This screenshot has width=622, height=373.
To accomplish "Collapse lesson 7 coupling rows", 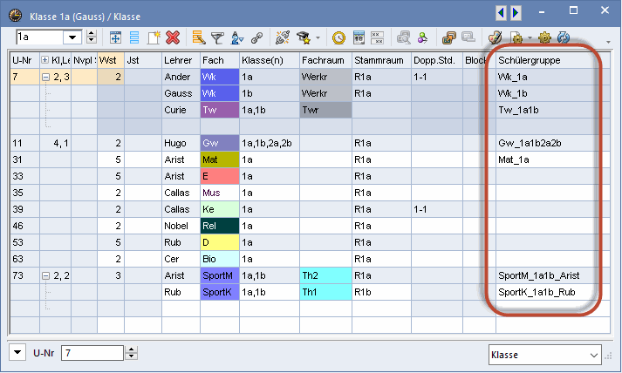I will point(45,77).
